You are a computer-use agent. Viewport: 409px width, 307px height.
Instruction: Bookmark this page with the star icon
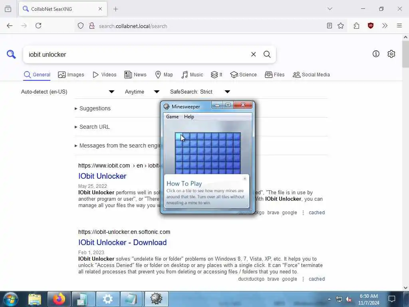[341, 26]
